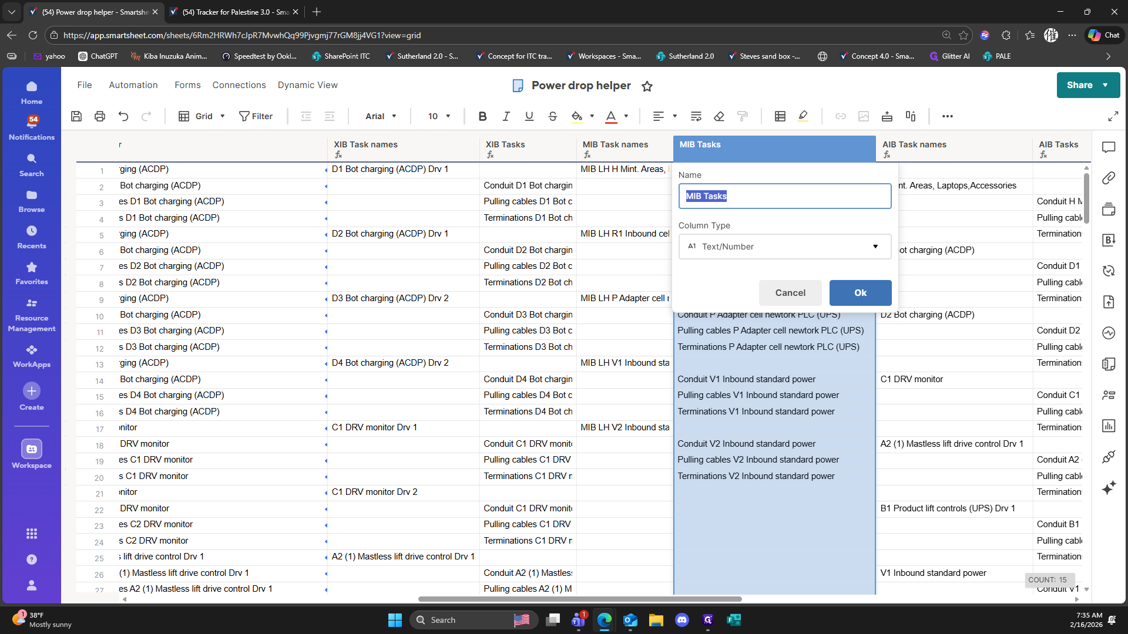Click the Undo arrow icon
This screenshot has height=634, width=1128.
pos(123,116)
